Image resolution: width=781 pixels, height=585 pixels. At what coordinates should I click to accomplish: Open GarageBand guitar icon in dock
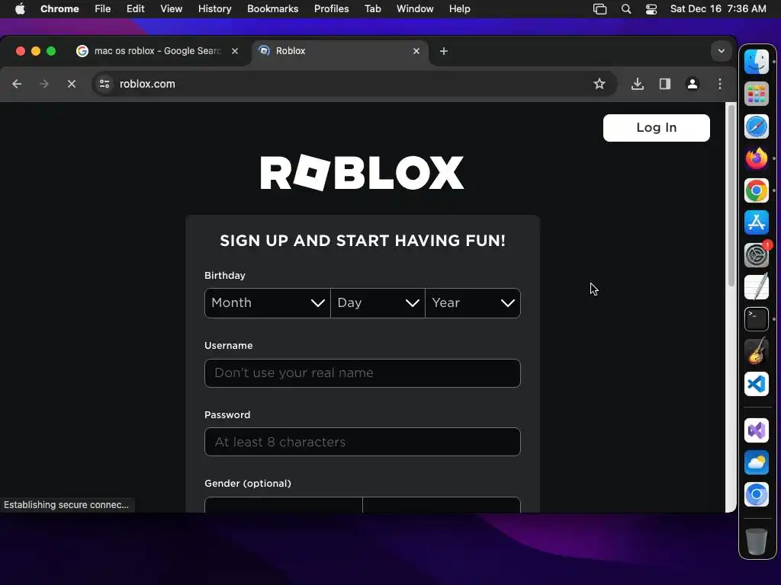[x=756, y=351]
